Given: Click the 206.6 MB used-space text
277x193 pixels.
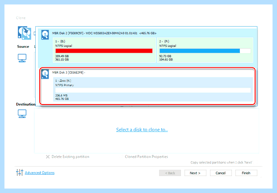Looking at the screenshot, I should point(62,95).
